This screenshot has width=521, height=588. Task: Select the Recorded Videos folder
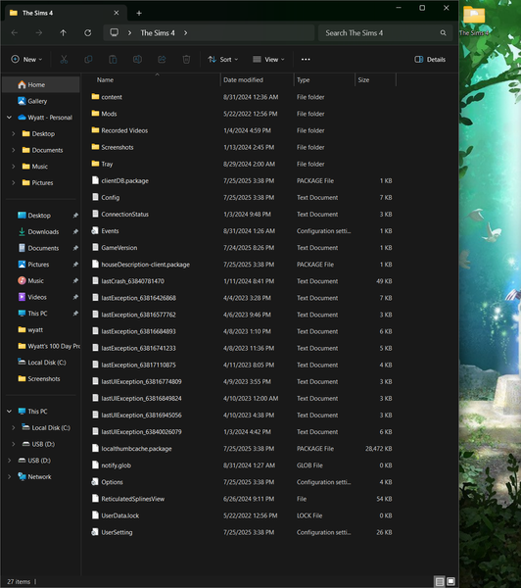click(x=124, y=130)
